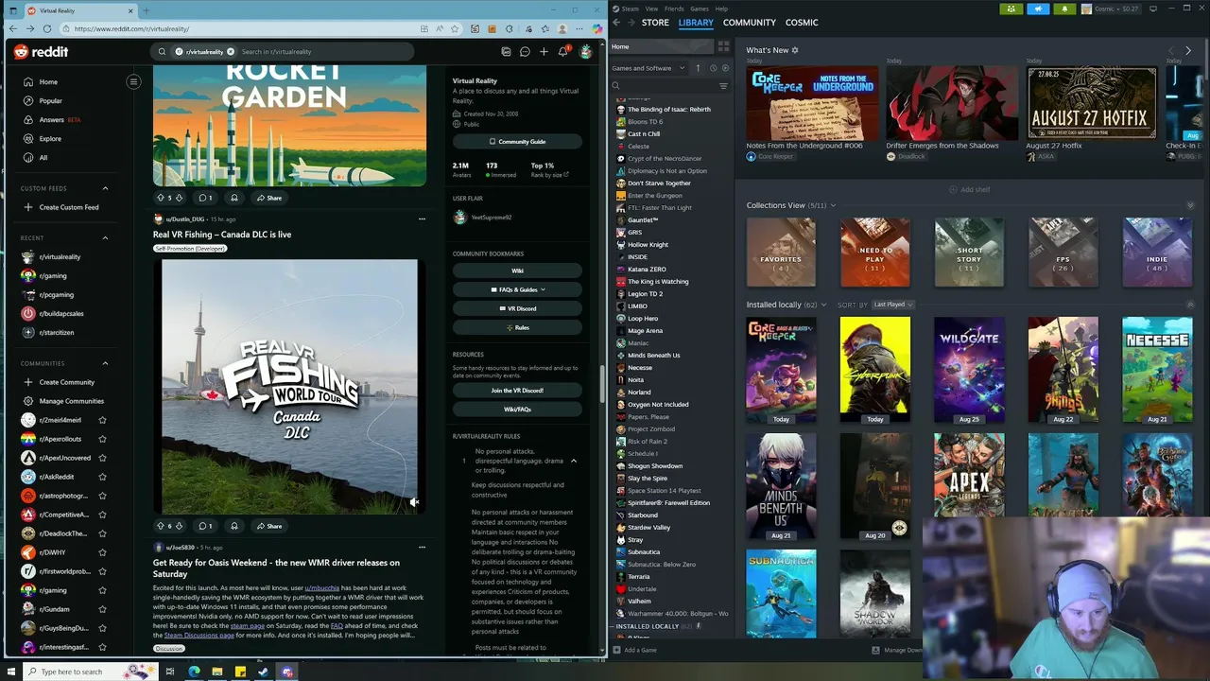This screenshot has height=681, width=1210.
Task: Collapse the Collections View shelf
Action: click(1190, 205)
